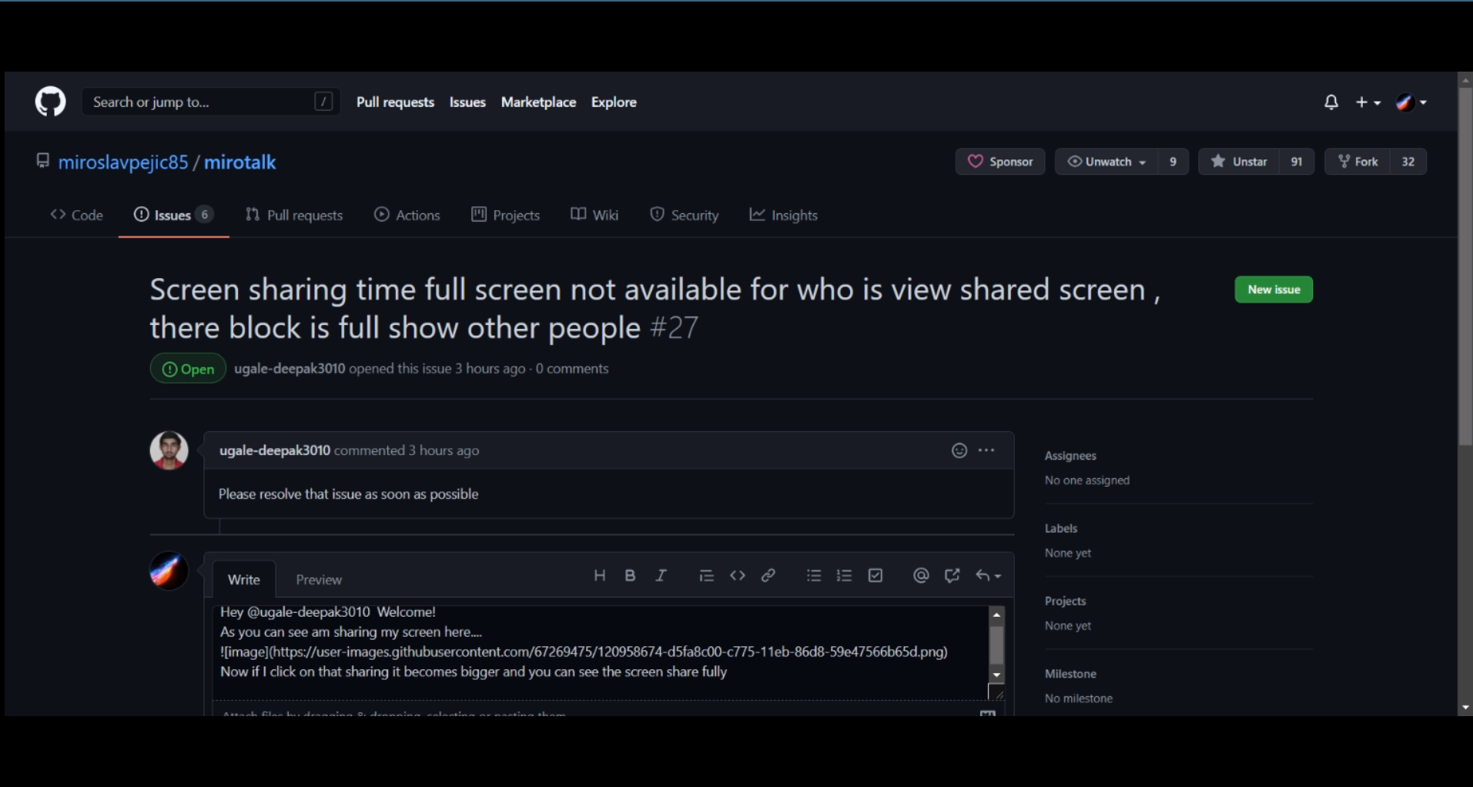Toggle bold formatting in the comment editor

(630, 575)
